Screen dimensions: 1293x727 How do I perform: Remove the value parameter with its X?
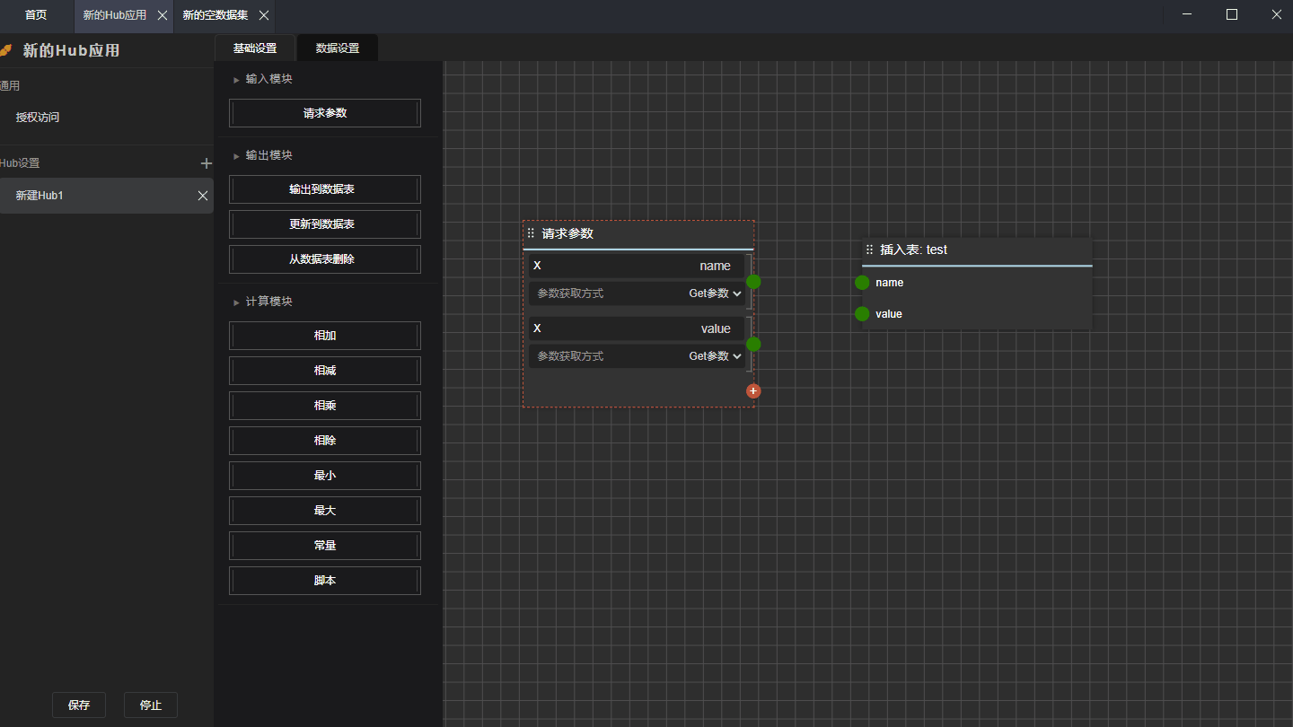click(x=537, y=328)
